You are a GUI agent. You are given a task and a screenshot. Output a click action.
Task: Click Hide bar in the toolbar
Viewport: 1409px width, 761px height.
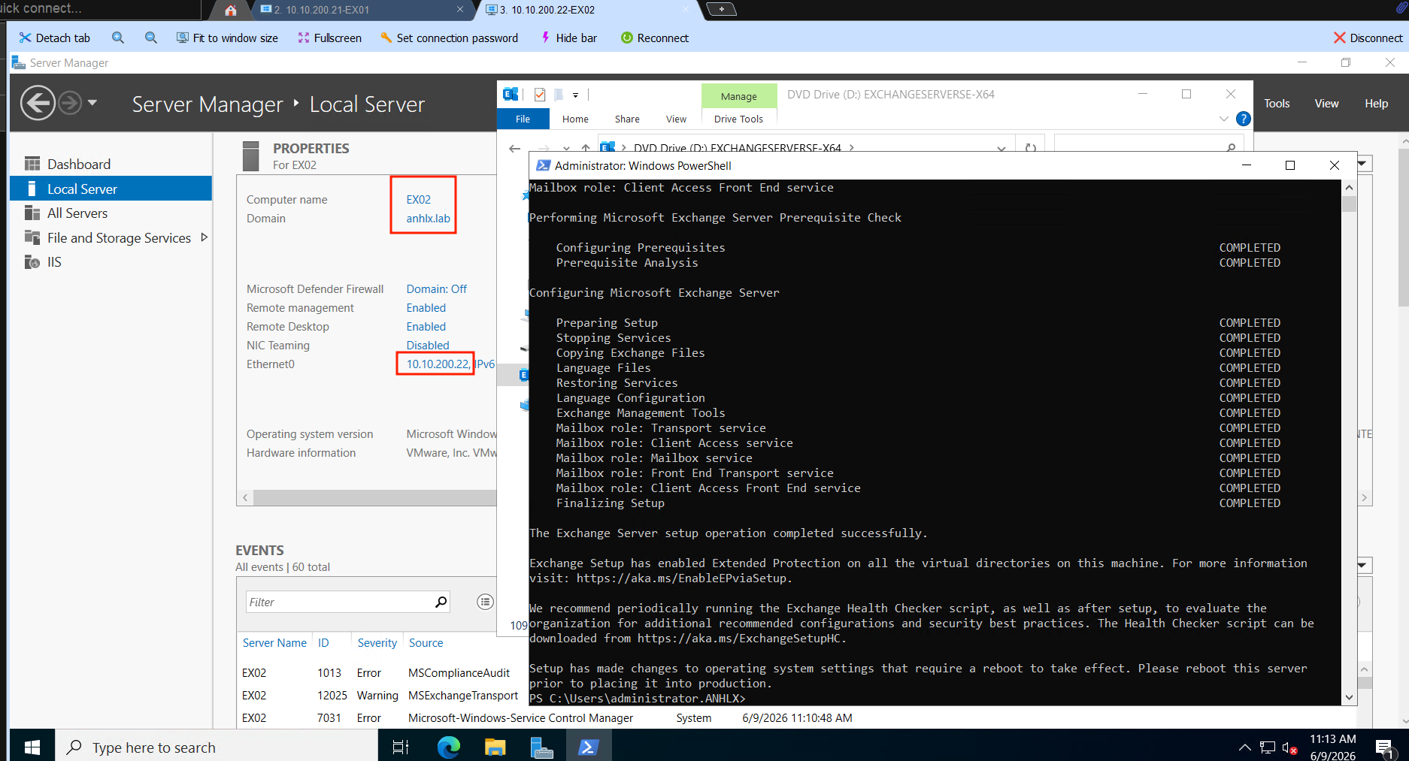(x=569, y=38)
